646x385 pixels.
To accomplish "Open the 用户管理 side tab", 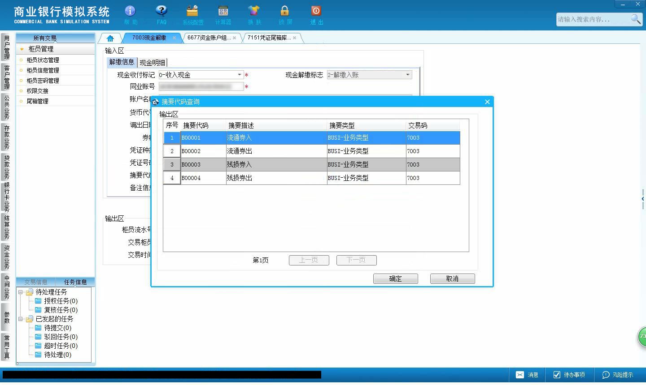I will (x=7, y=47).
